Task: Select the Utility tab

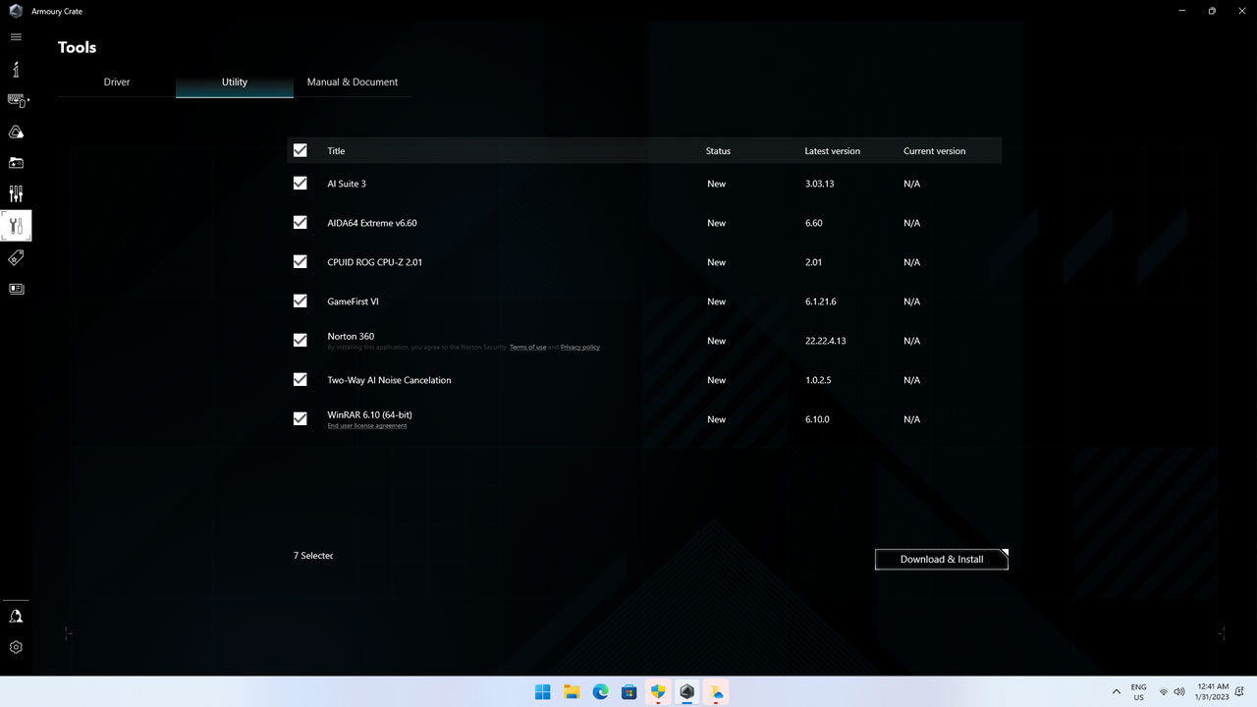Action: pyautogui.click(x=235, y=82)
